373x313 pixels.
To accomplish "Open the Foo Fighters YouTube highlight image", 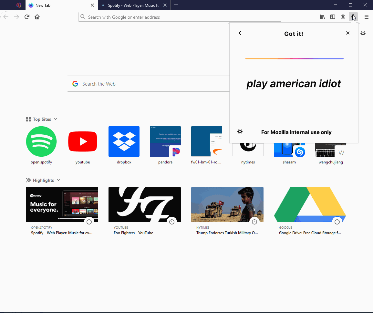I will point(145,204).
